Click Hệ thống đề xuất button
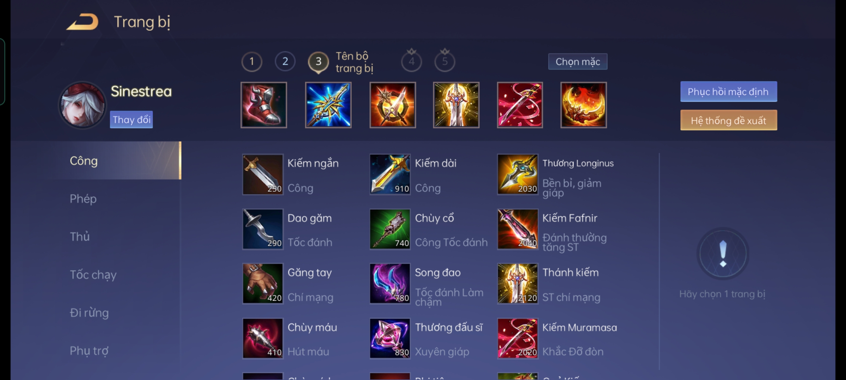The height and width of the screenshot is (380, 846). 729,120
